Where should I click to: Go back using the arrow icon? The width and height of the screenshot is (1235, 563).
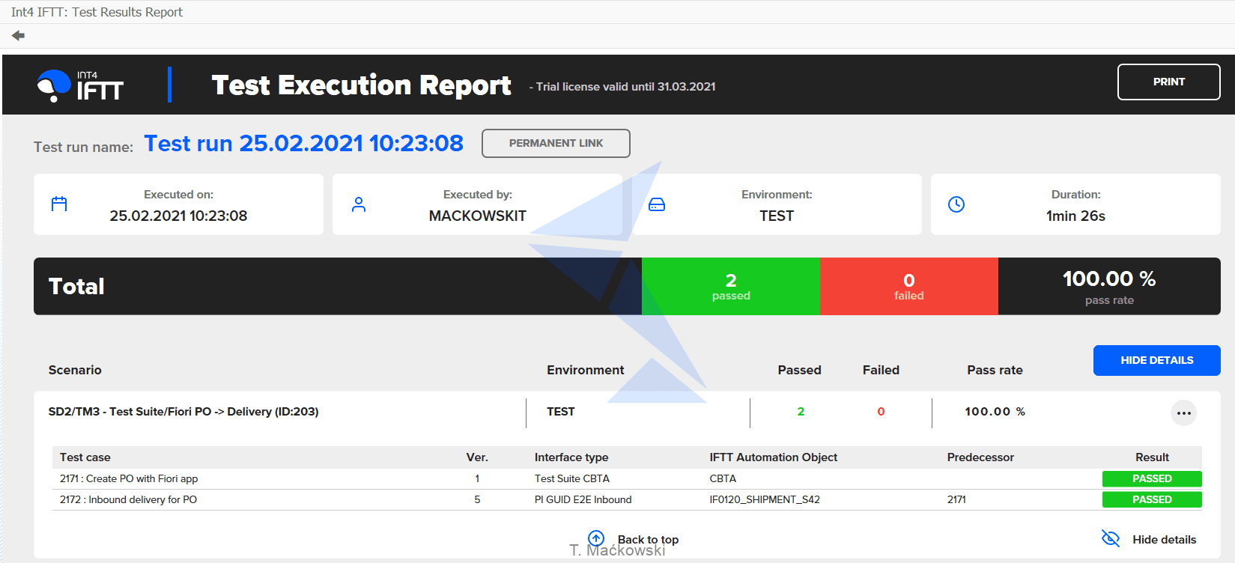coord(19,35)
